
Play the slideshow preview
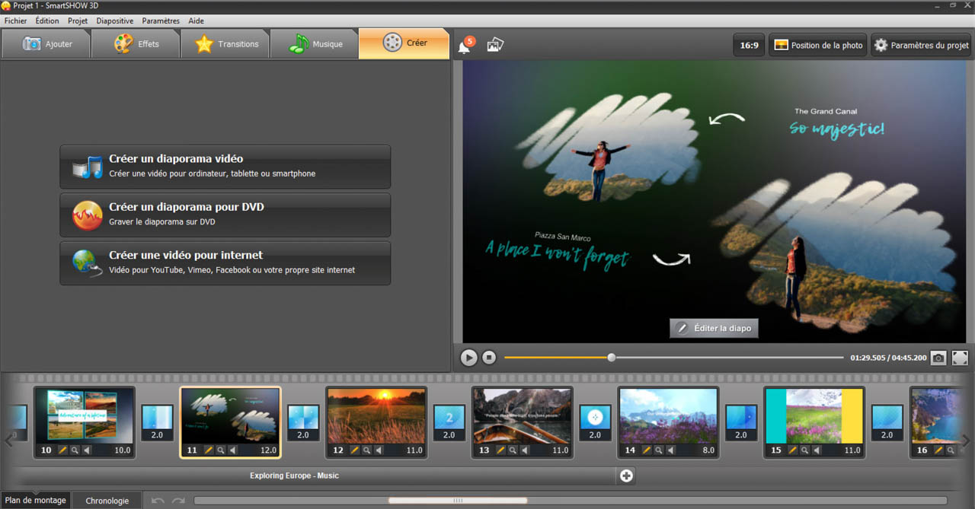(468, 358)
